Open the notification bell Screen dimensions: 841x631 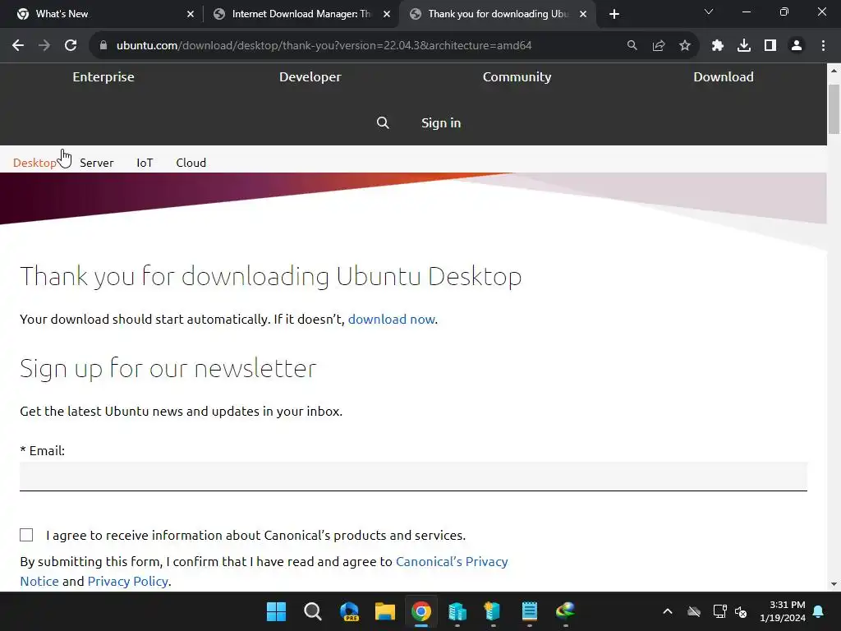(819, 611)
